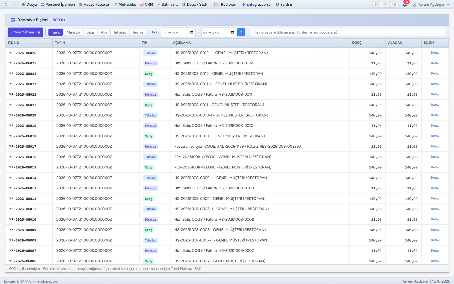Viewport: 454px width, 284px height.
Task: Filter by Mahsup type
Action: pos(73,32)
